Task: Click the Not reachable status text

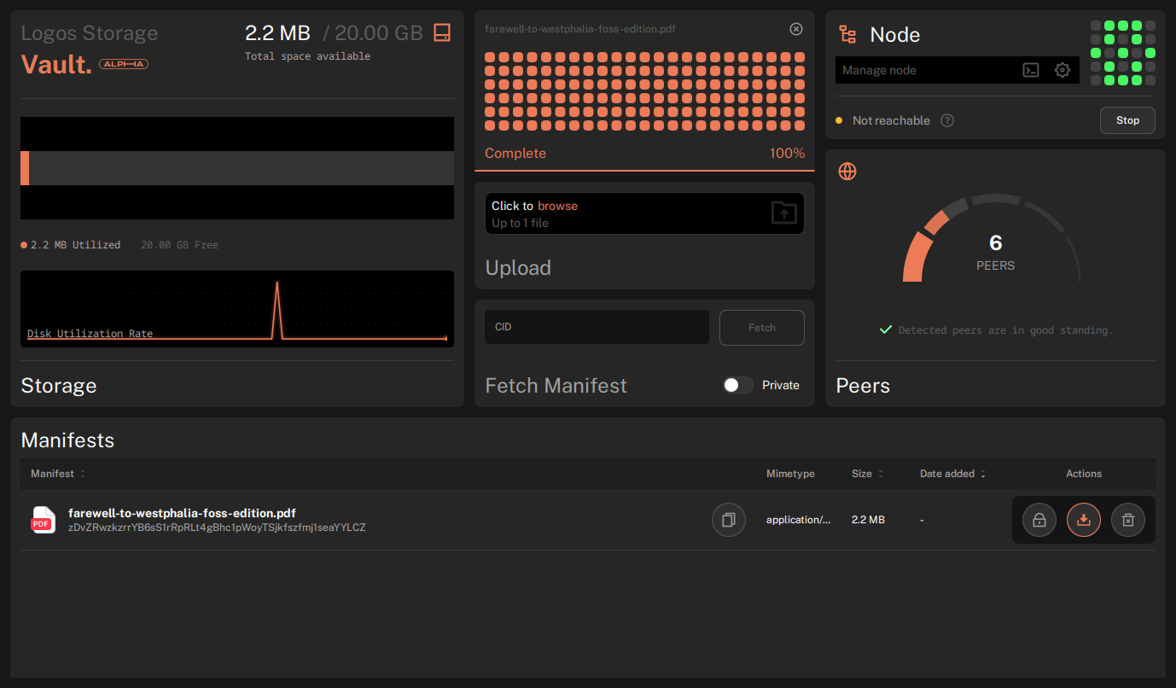Action: coord(891,120)
